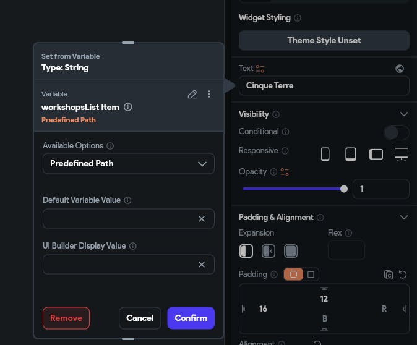Toggle desktop responsive visibility
The width and height of the screenshot is (417, 345).
(402, 154)
